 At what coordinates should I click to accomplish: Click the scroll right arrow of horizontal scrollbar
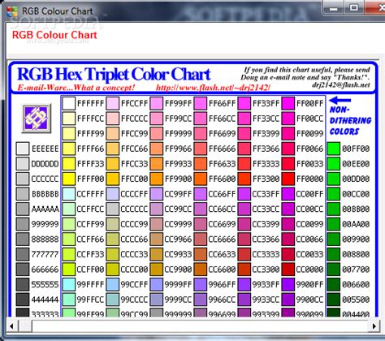[x=374, y=326]
